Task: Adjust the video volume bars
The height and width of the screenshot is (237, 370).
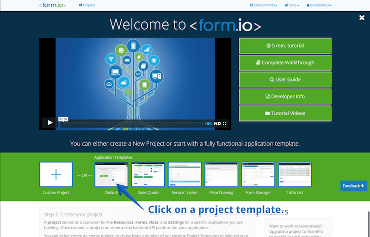Action: tap(208, 124)
